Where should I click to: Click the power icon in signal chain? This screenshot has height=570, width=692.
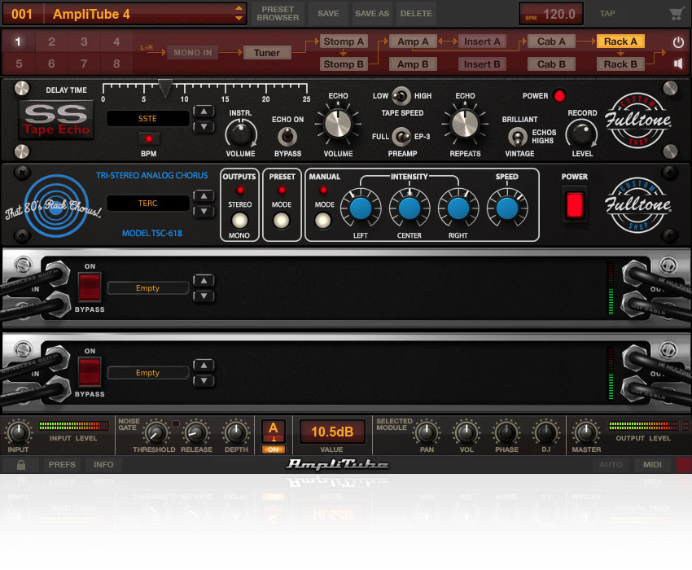[678, 42]
